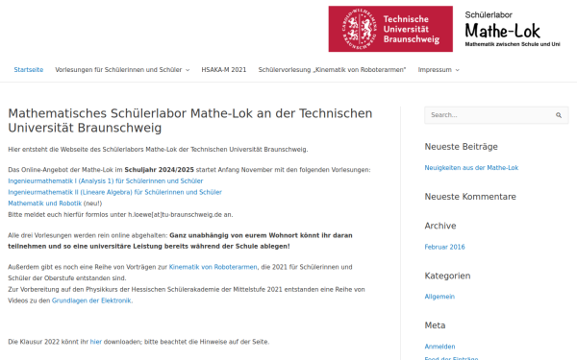Click the Kategorien sidebar heading
The image size is (577, 360).
tap(447, 276)
